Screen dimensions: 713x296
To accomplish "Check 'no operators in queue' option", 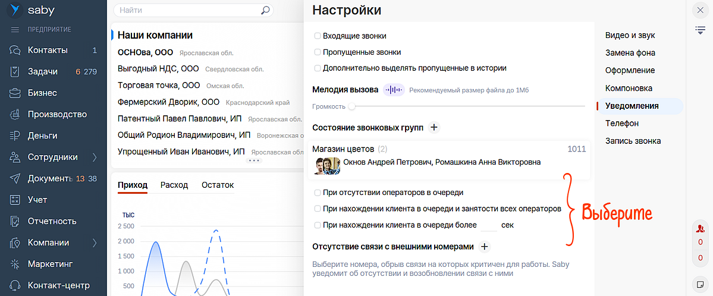I will tap(318, 193).
